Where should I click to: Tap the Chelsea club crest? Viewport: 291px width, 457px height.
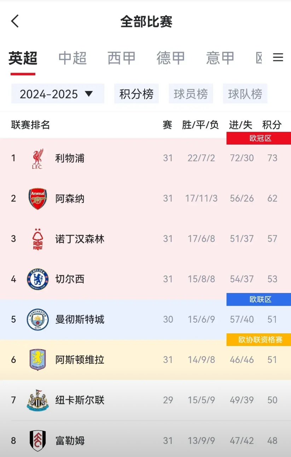coord(37,279)
